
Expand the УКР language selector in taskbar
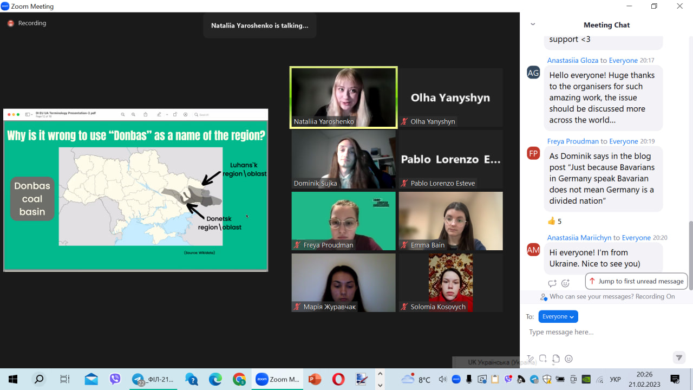(x=616, y=379)
